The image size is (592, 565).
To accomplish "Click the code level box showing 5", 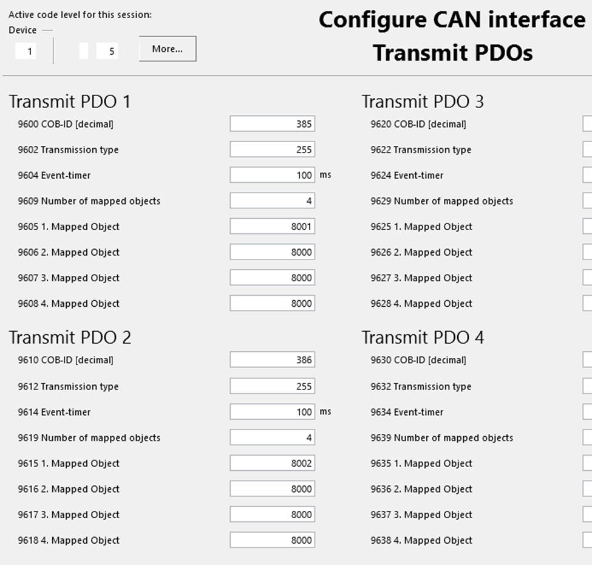I will [x=107, y=52].
